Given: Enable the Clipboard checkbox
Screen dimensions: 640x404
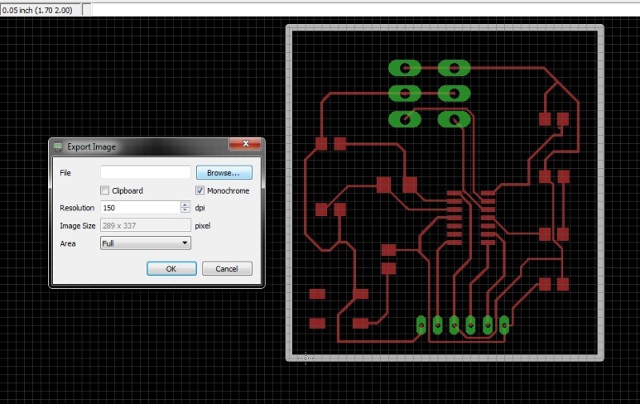Looking at the screenshot, I should point(105,190).
